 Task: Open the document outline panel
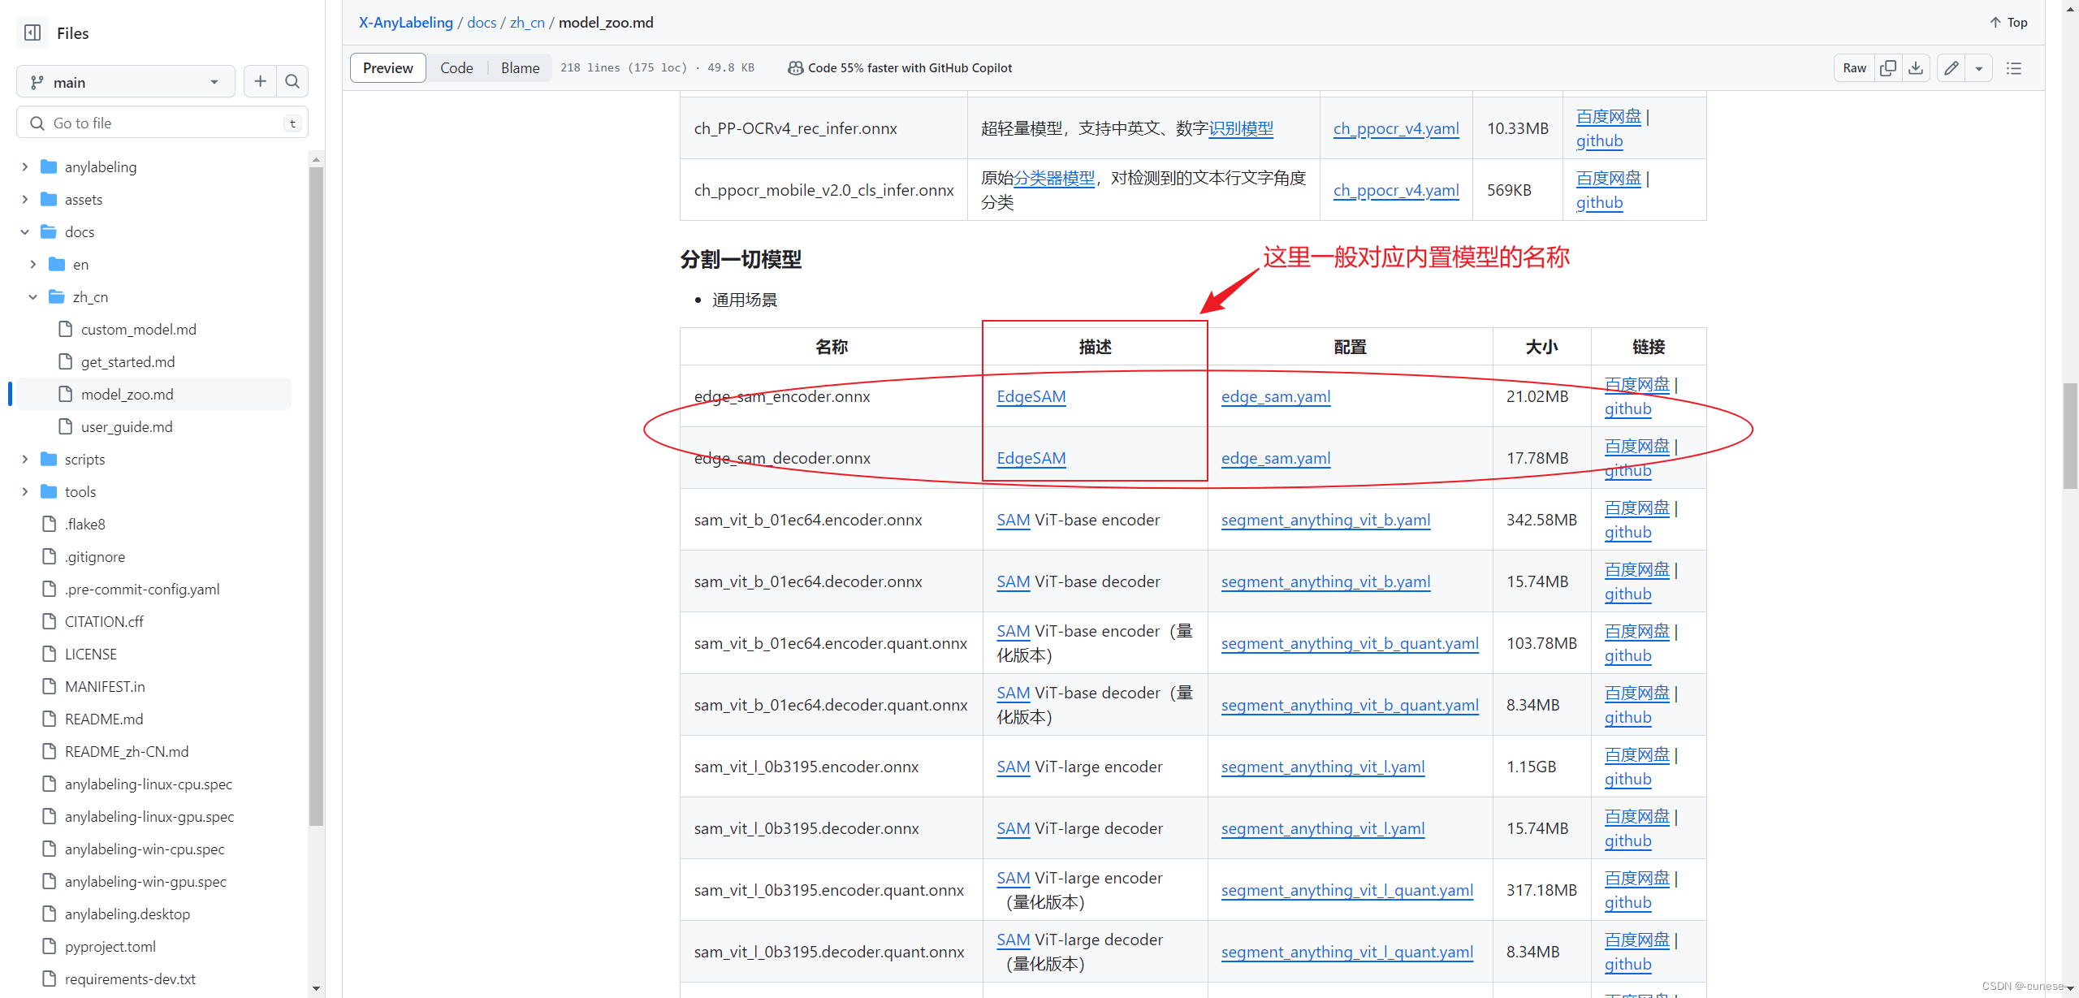[2014, 68]
